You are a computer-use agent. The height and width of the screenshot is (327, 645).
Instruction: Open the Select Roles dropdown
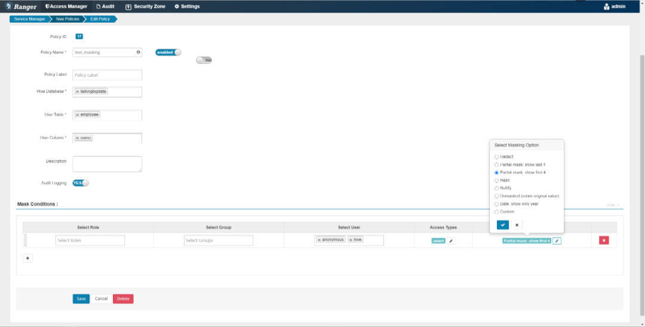pyautogui.click(x=90, y=241)
